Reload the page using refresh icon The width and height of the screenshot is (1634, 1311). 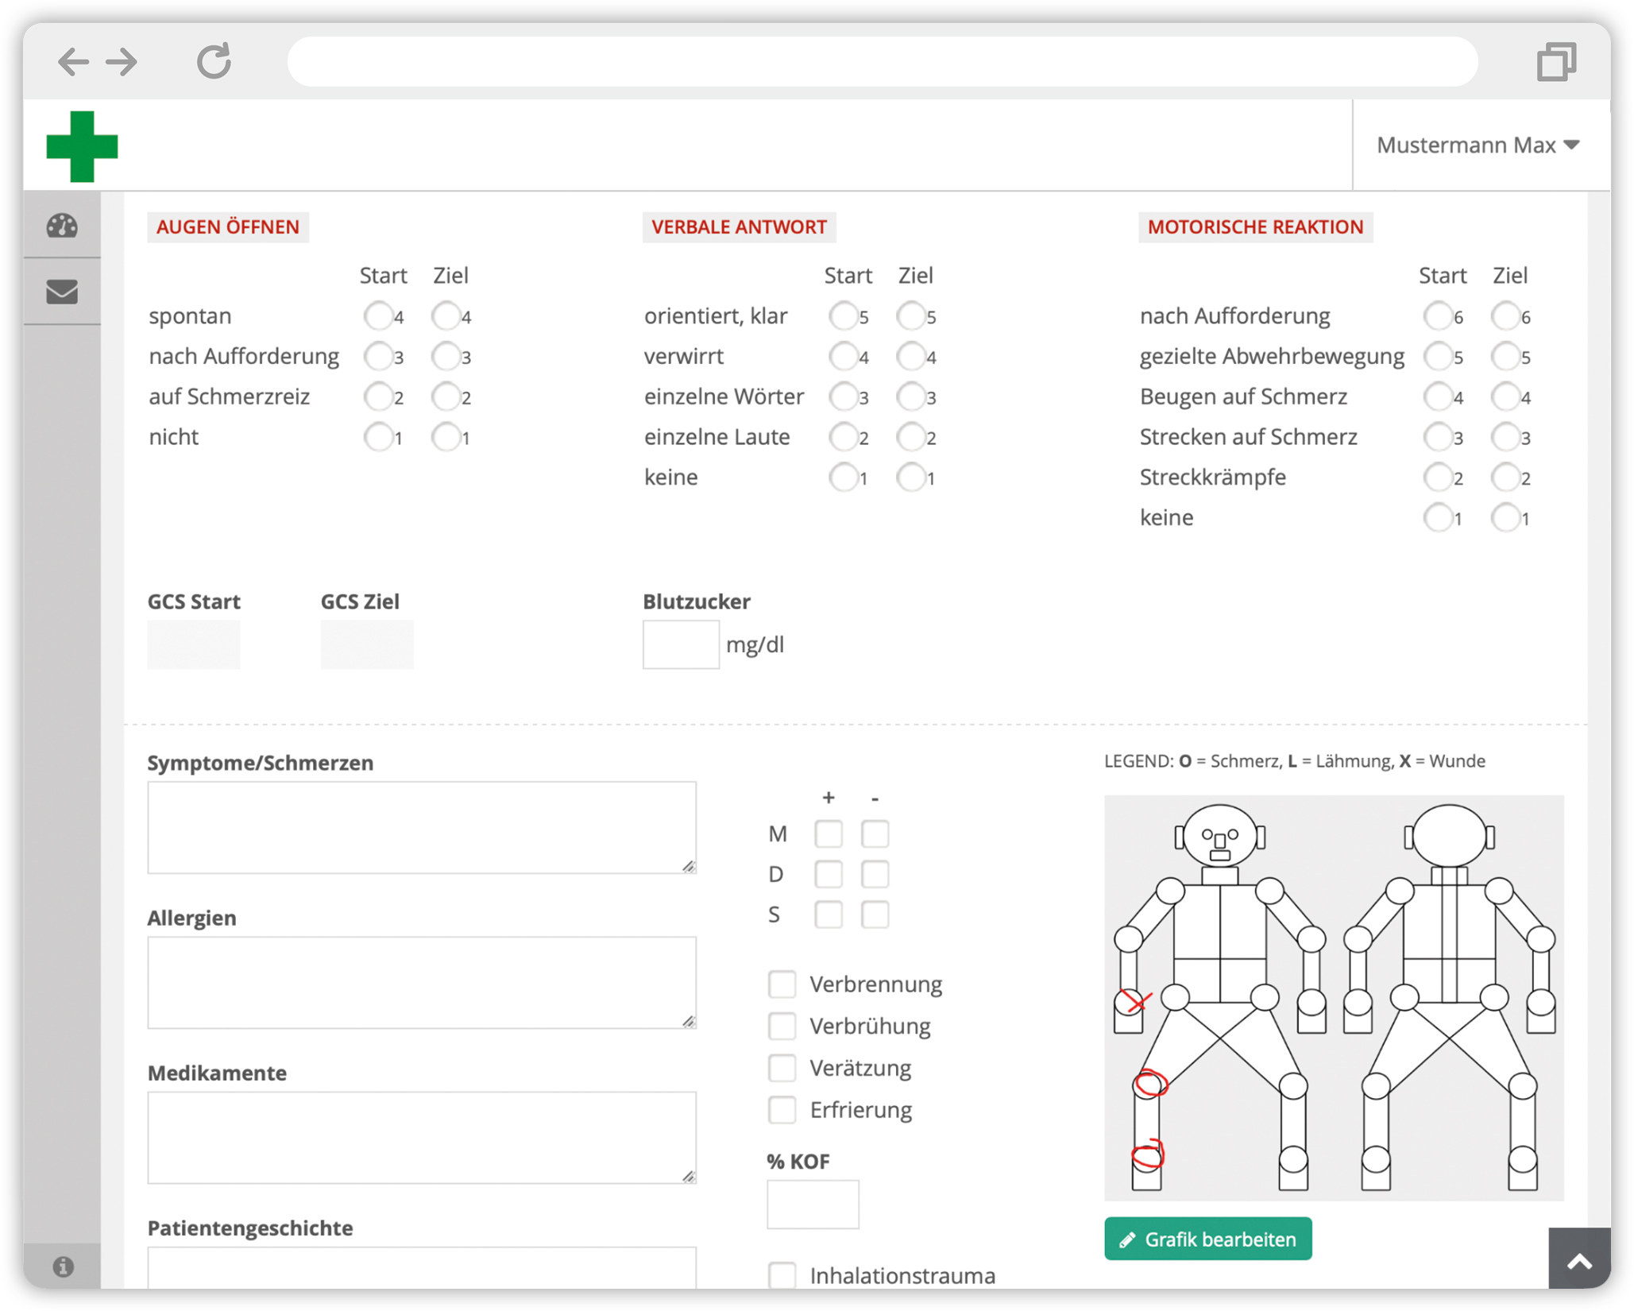pyautogui.click(x=214, y=61)
